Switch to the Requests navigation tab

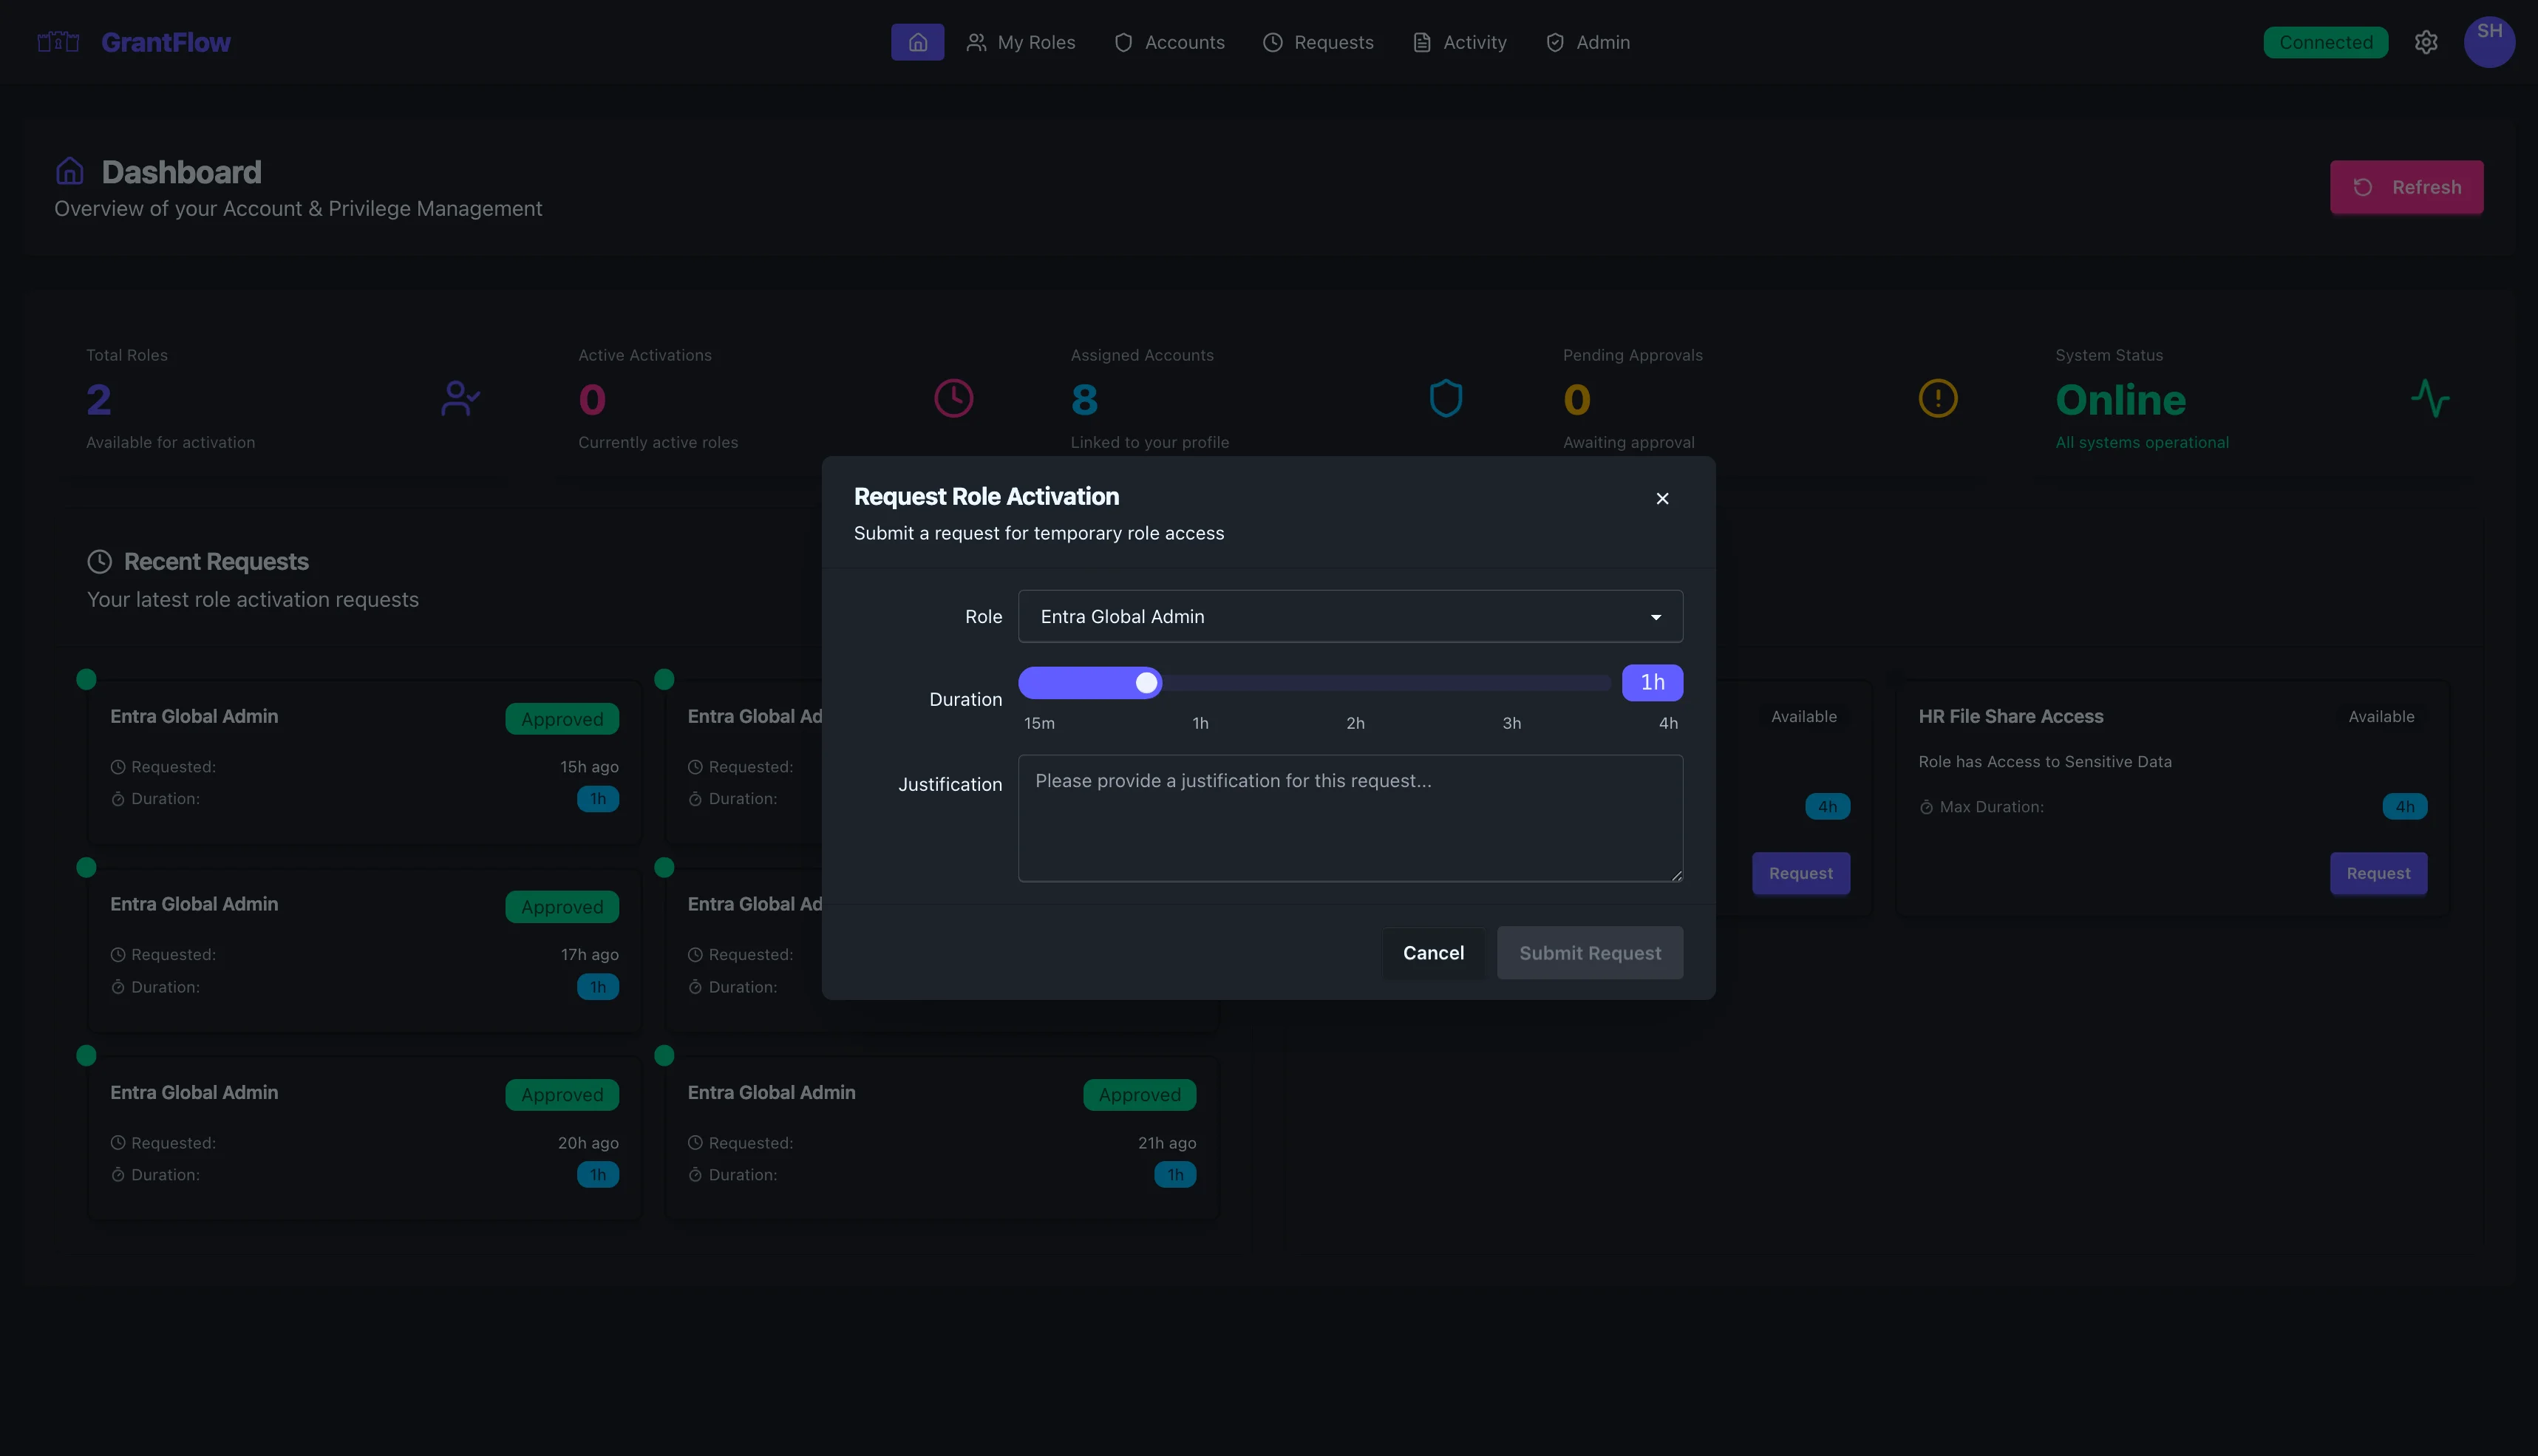click(1318, 42)
